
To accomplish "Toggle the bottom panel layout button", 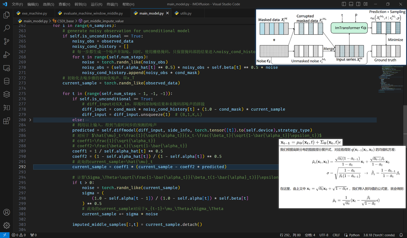I will click(351, 4).
